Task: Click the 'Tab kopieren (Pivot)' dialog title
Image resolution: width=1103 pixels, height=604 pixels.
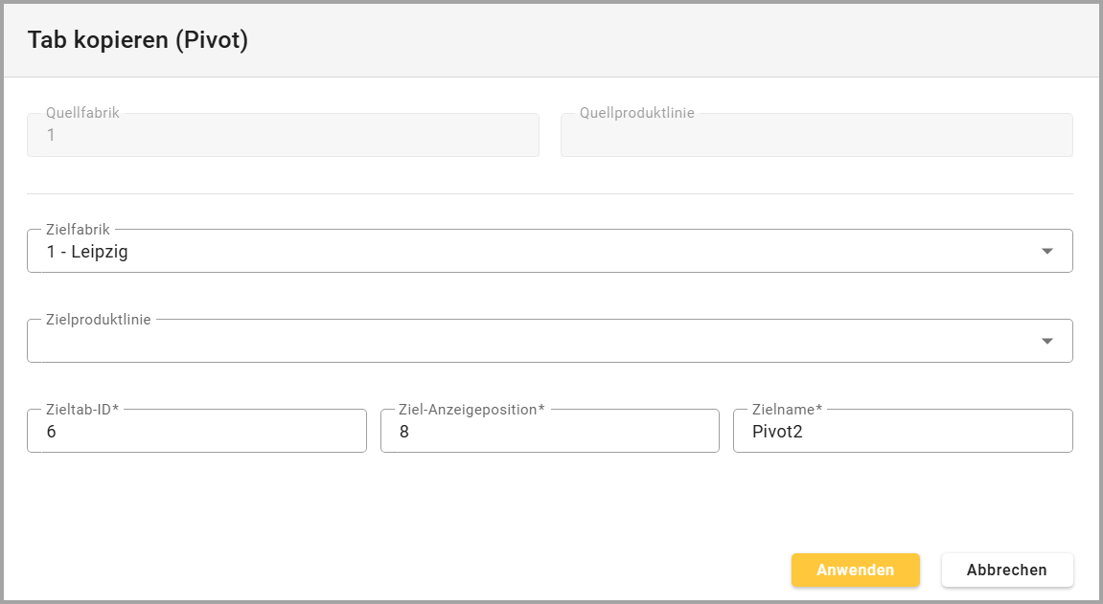Action: point(138,40)
